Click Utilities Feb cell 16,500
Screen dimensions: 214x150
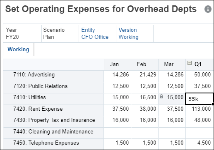[144, 99]
